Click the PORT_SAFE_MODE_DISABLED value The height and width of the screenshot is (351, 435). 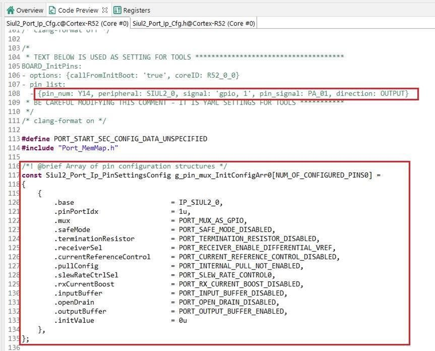click(227, 230)
